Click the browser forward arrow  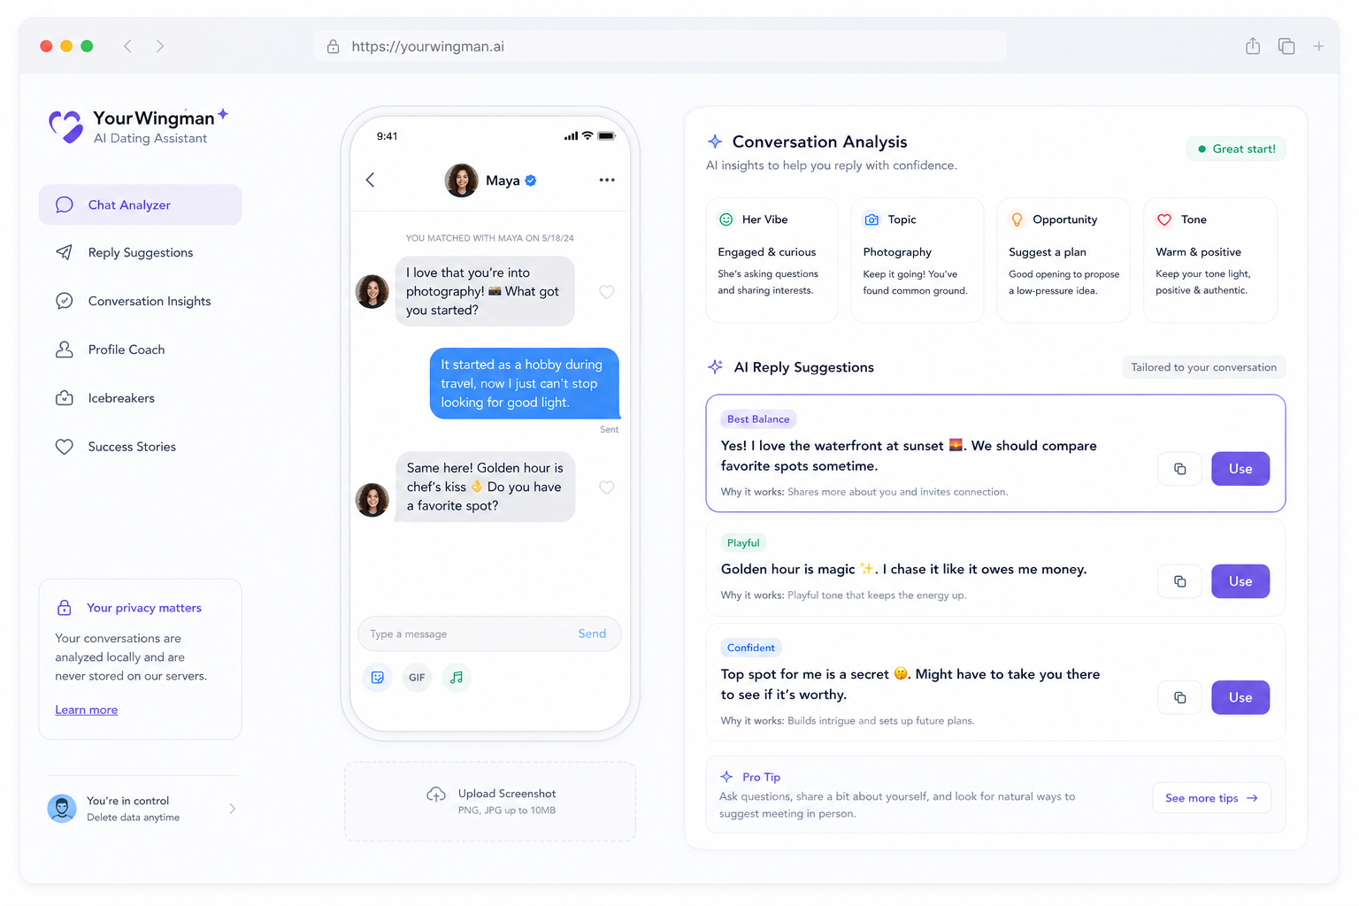tap(160, 46)
